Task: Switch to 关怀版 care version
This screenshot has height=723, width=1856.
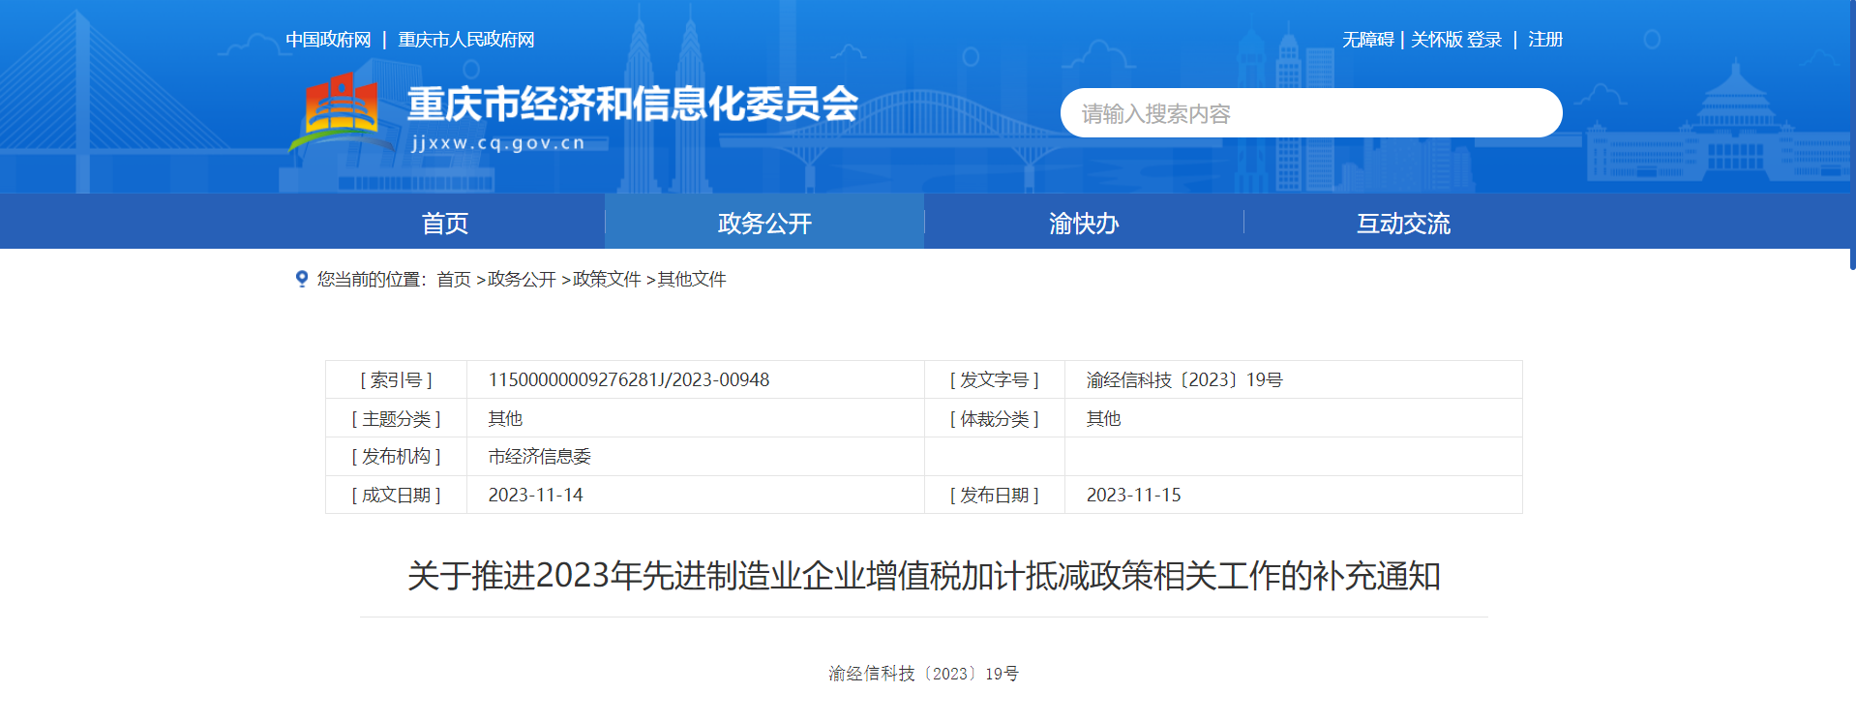Action: 1436,40
